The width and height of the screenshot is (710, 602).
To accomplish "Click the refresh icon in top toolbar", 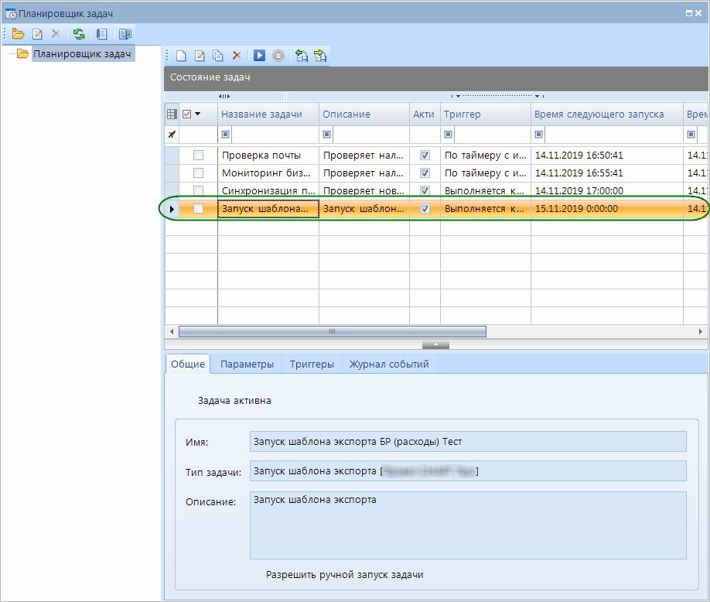I will click(x=79, y=34).
